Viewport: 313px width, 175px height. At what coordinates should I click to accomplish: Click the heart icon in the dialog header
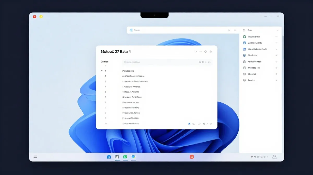(x=196, y=52)
